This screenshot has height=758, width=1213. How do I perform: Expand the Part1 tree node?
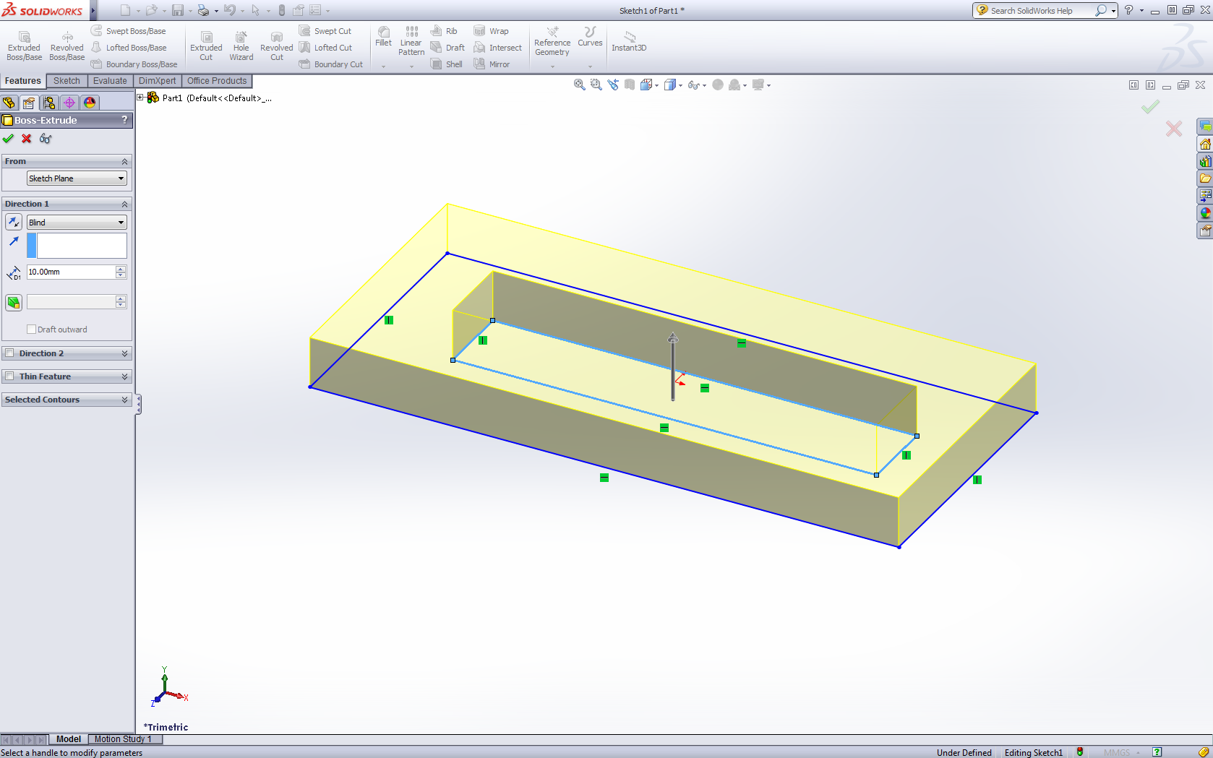[x=140, y=98]
